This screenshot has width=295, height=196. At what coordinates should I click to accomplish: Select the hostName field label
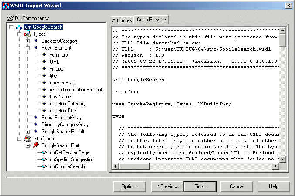[x=60, y=97]
